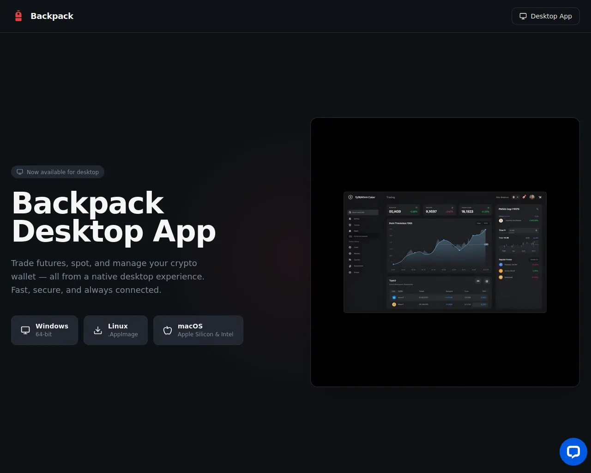Click monitor icon inside Desktop App button
Image resolution: width=591 pixels, height=473 pixels.
[x=523, y=16]
